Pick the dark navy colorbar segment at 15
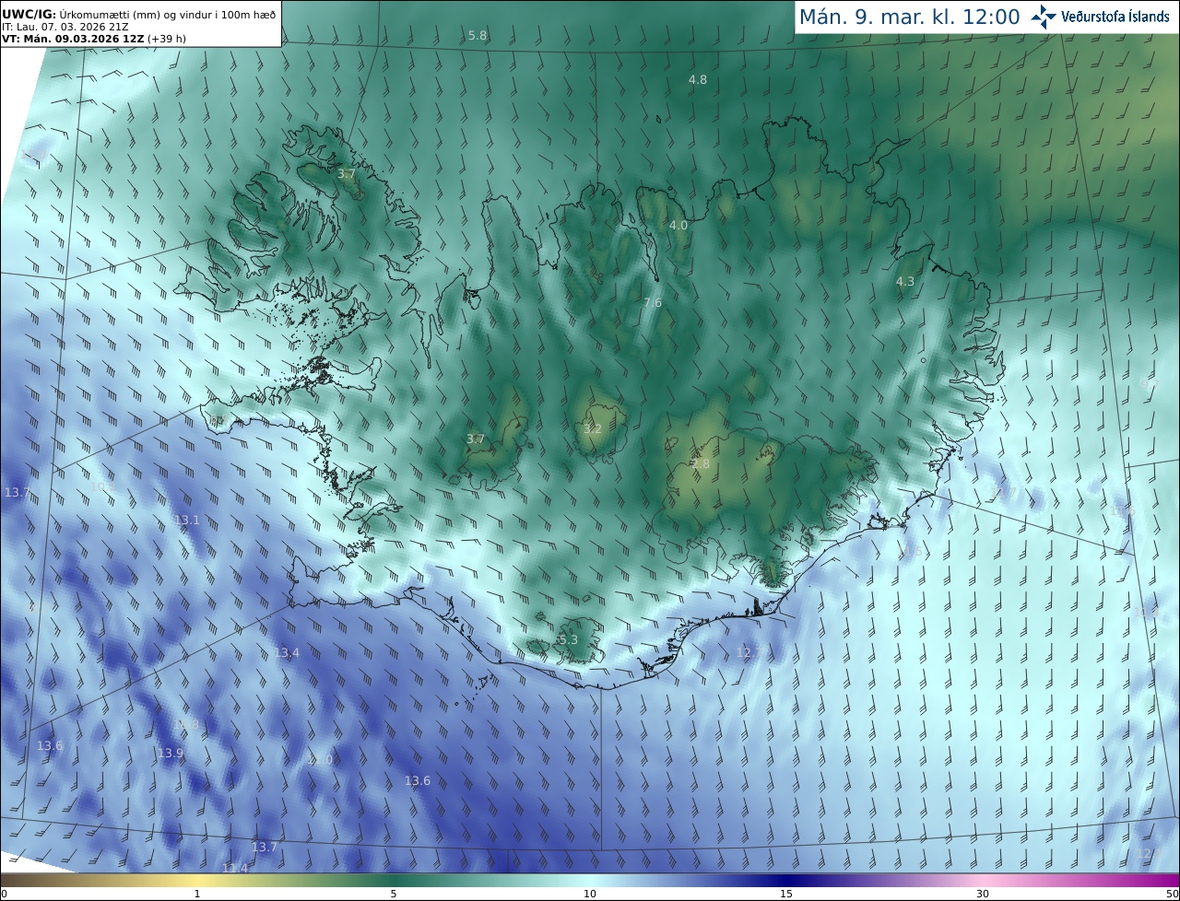Image resolution: width=1180 pixels, height=901 pixels. click(786, 880)
